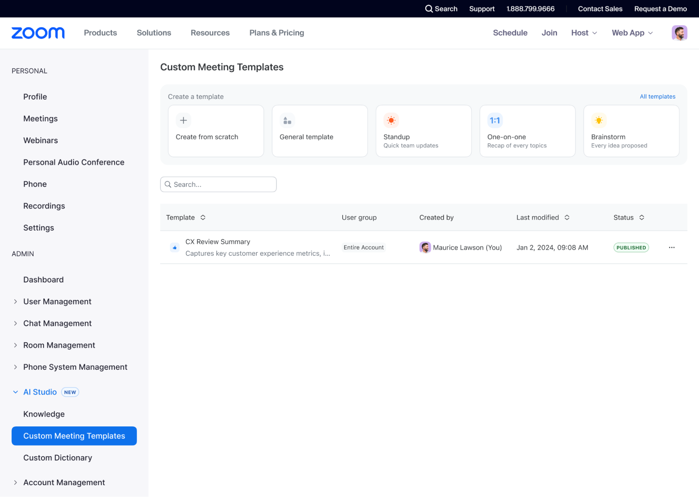Open Webinars in the sidebar

(x=41, y=141)
